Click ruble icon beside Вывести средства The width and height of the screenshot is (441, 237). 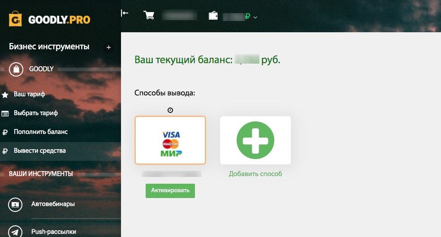pyautogui.click(x=5, y=151)
